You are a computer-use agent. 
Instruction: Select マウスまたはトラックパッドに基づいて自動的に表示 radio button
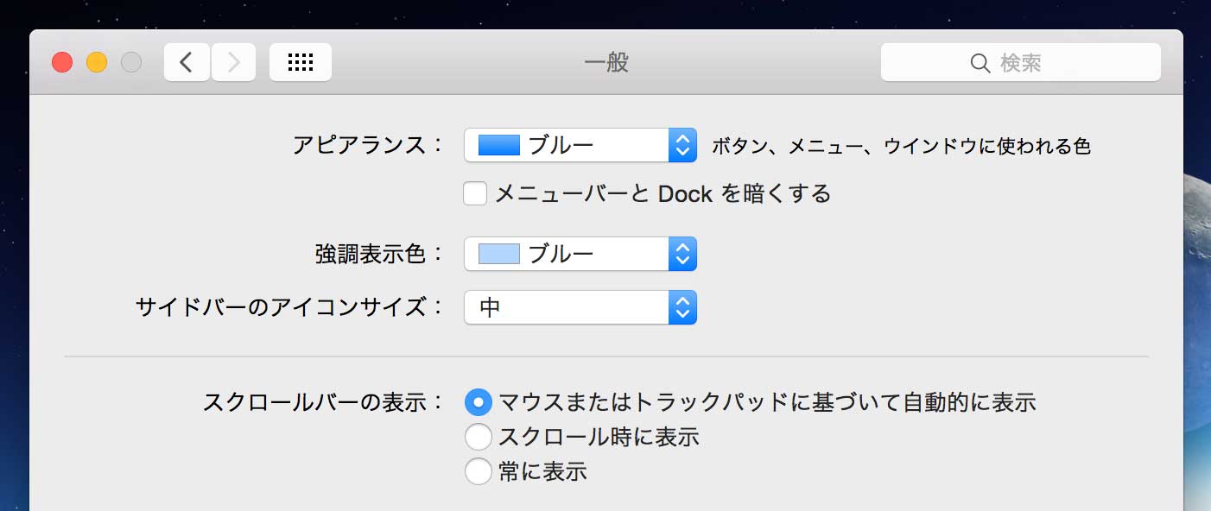(478, 402)
